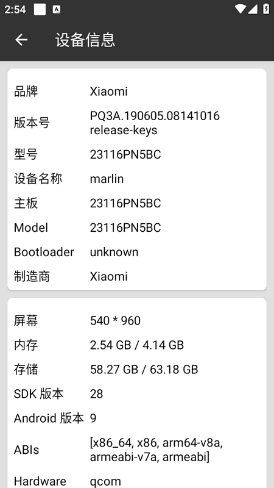Tap the SDK 版本 28 row
This screenshot has width=274, height=488.
click(137, 393)
